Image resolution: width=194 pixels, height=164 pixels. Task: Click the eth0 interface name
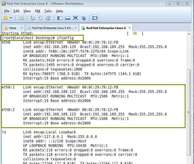click(6, 43)
